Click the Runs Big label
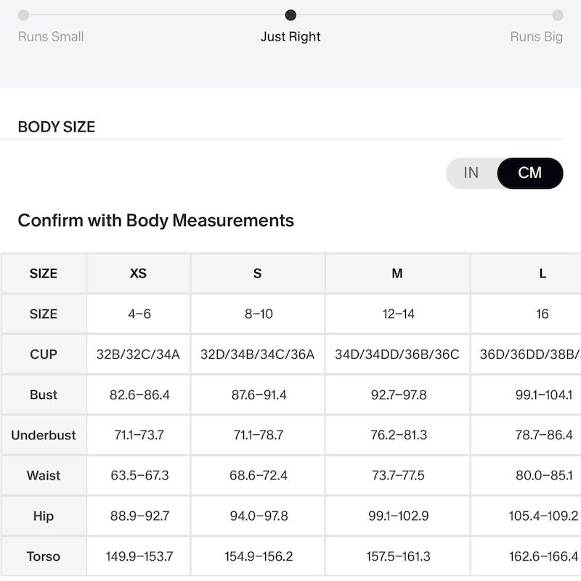 (x=537, y=37)
